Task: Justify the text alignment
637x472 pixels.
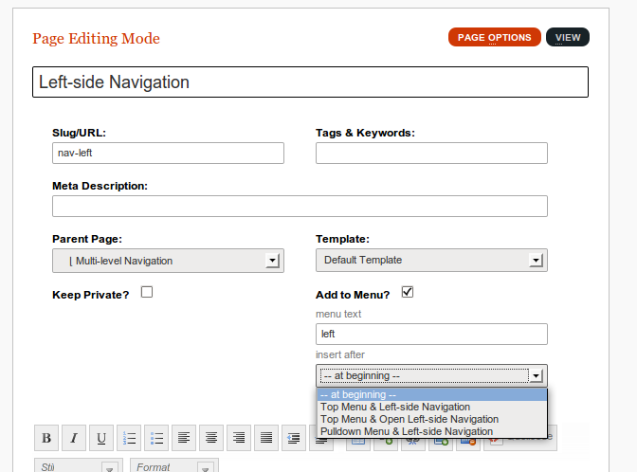Action: 267,438
